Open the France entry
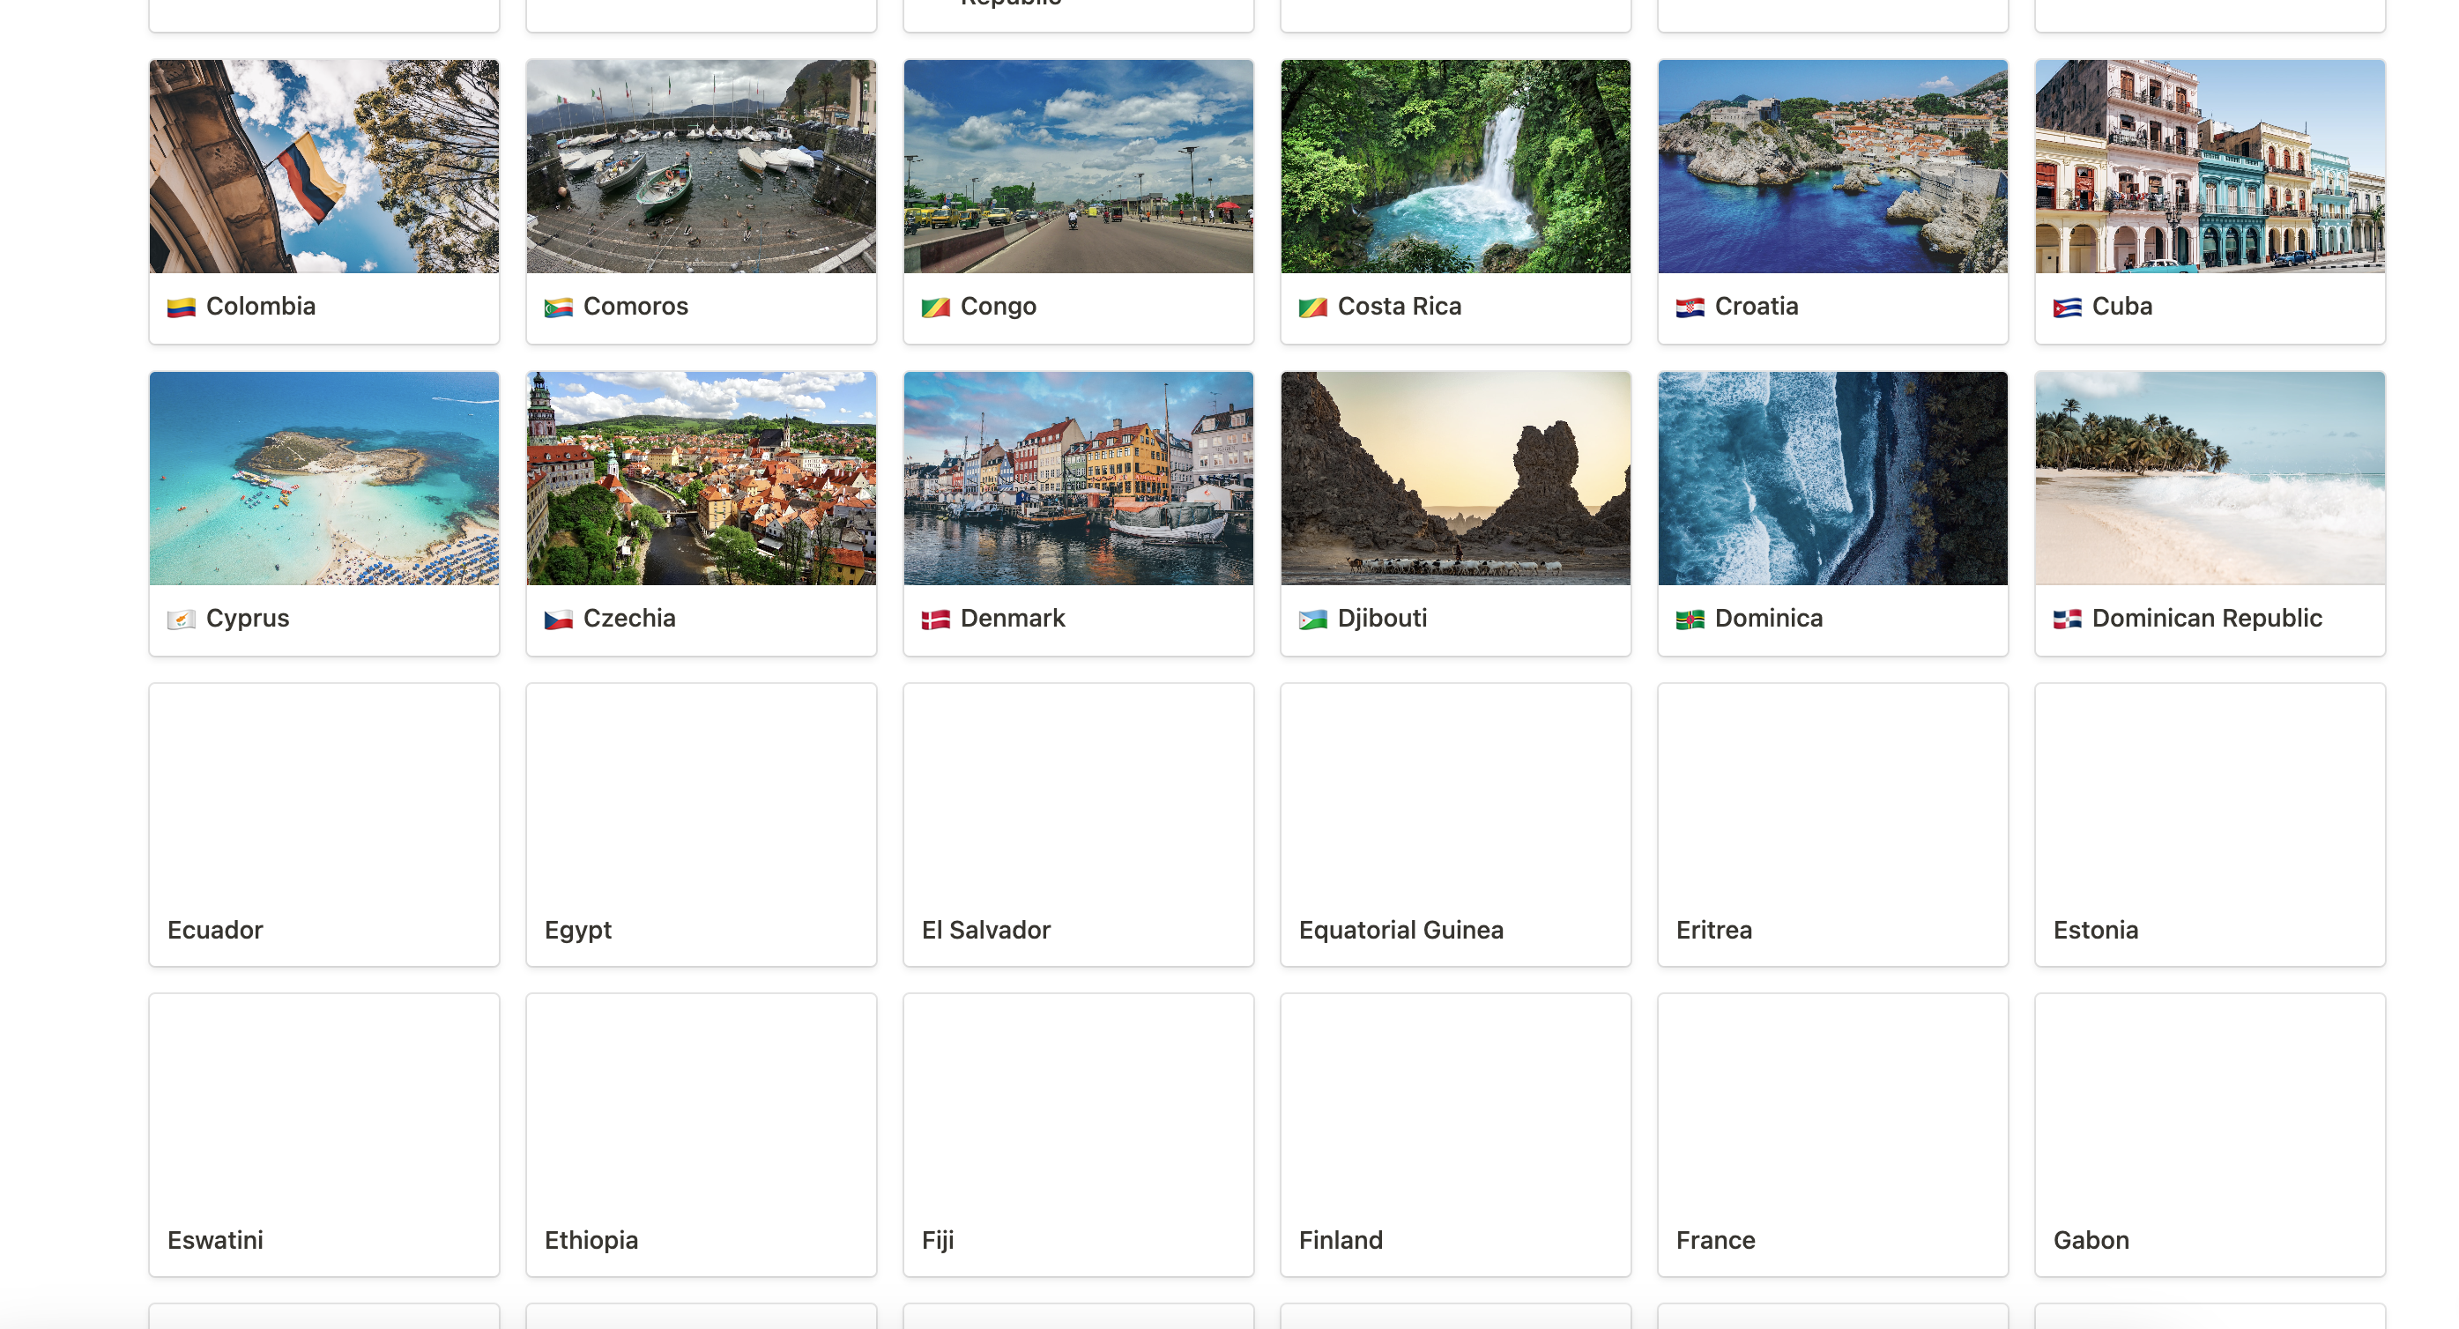 (1833, 1135)
